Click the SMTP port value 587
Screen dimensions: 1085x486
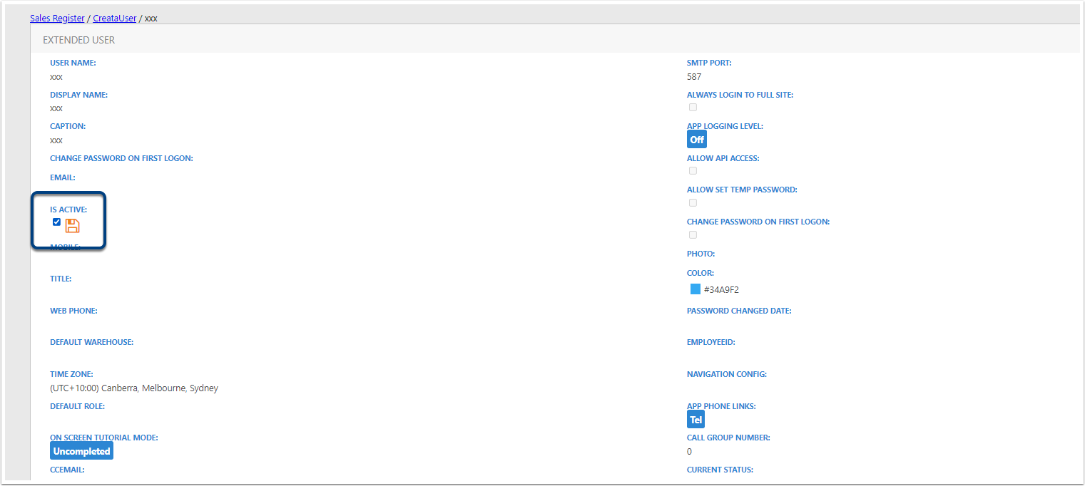tap(694, 77)
